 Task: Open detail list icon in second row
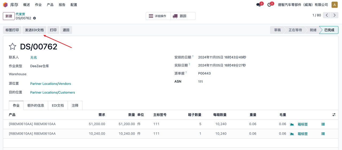click(x=323, y=134)
